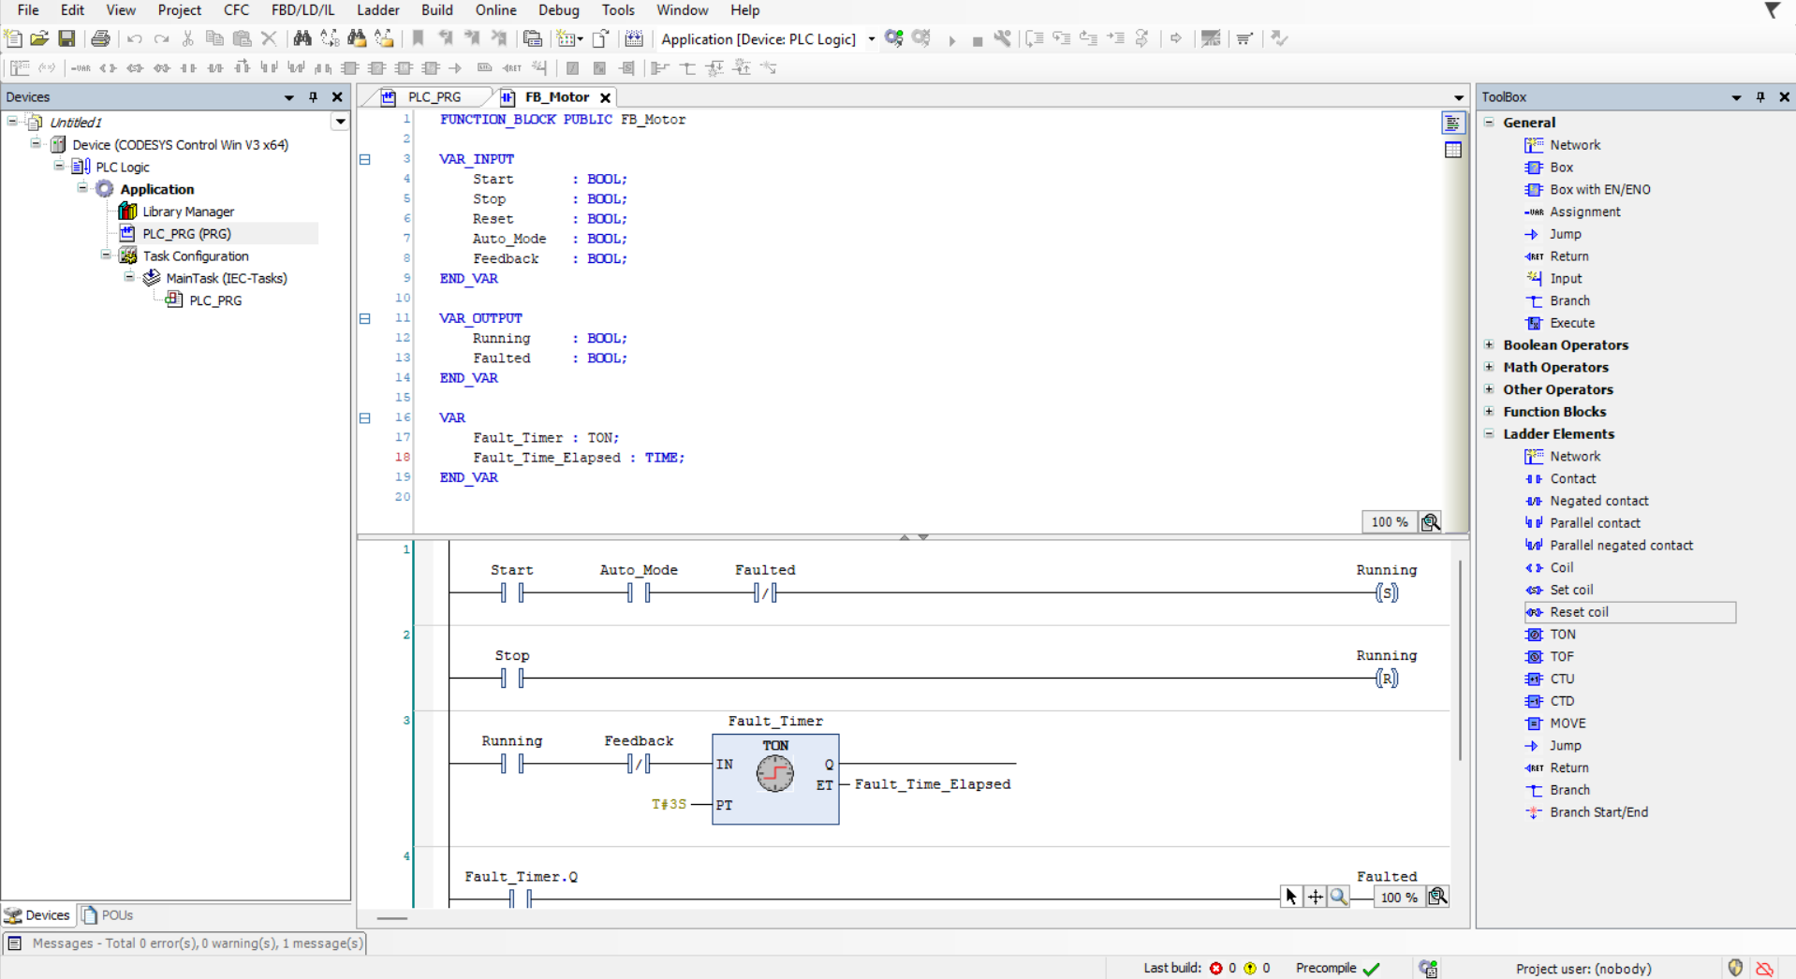Open the Messages bar at the bottom

click(x=185, y=942)
